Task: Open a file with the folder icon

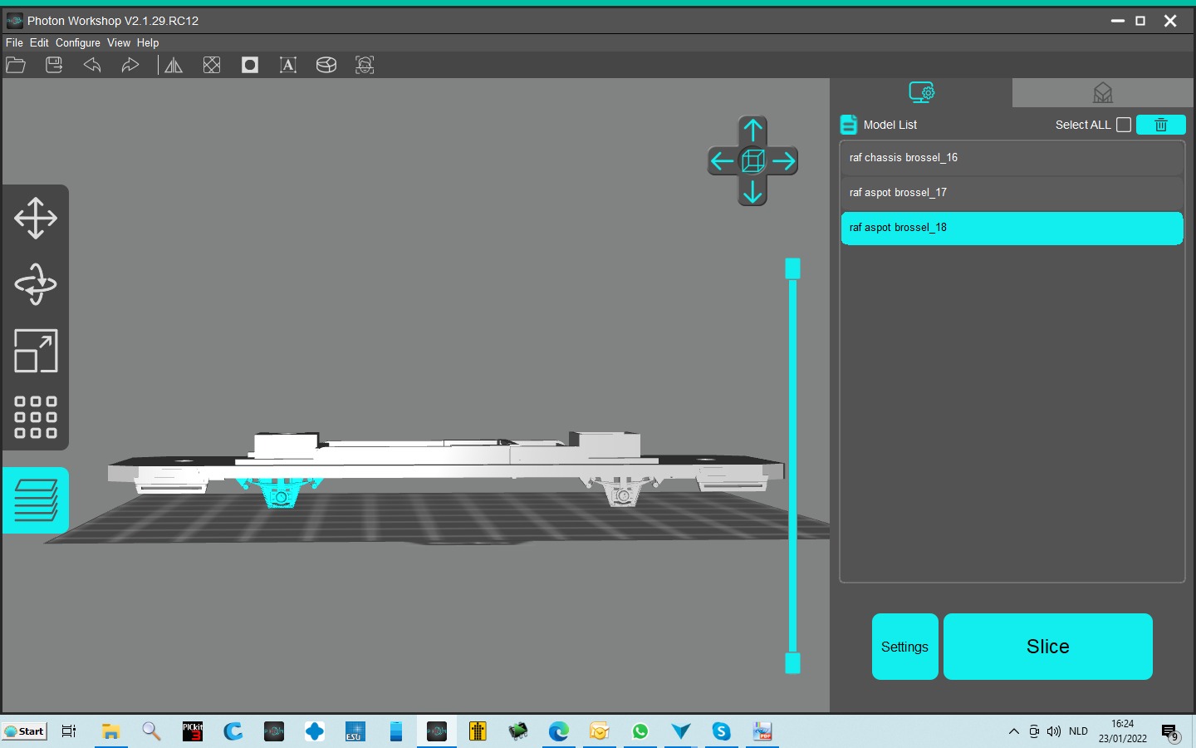Action: coord(16,65)
